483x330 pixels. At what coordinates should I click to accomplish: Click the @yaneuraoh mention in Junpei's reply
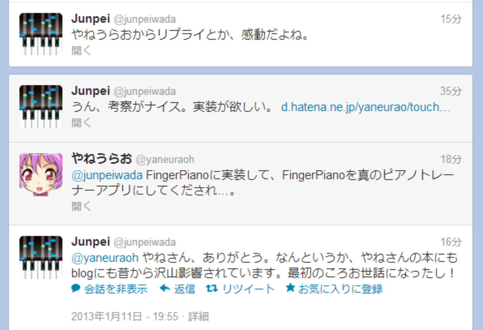tap(105, 258)
